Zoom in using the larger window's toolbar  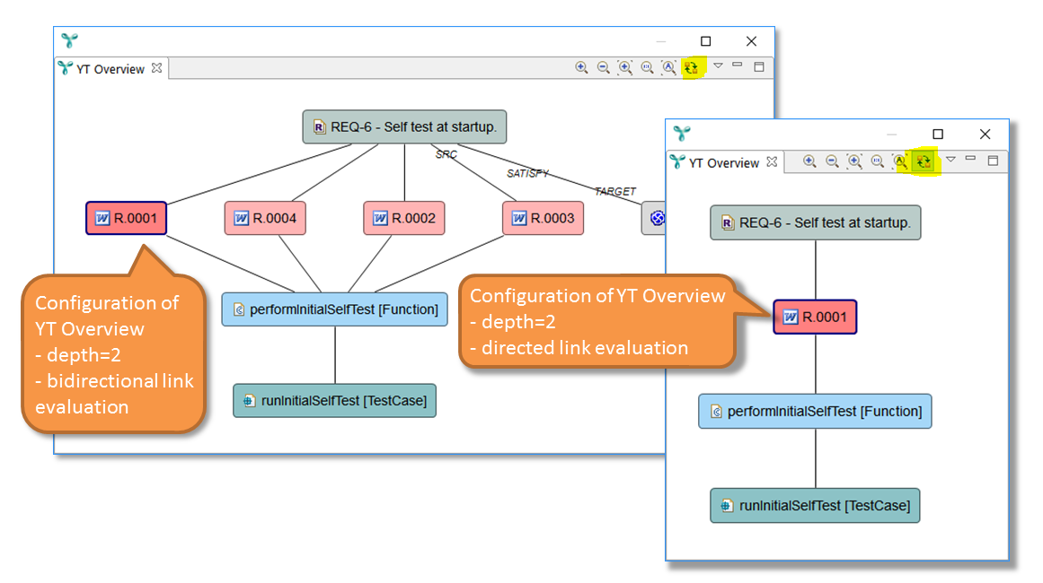(581, 67)
